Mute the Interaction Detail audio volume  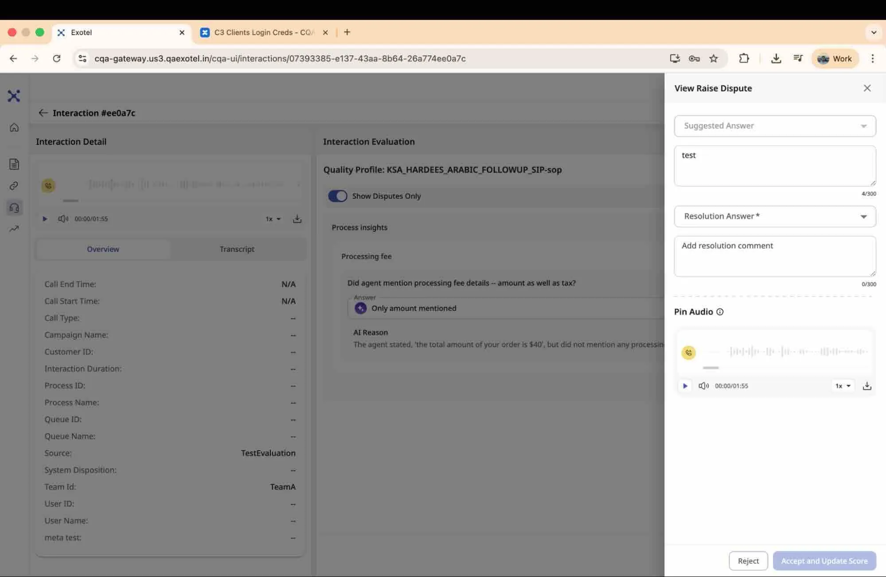[x=63, y=219]
